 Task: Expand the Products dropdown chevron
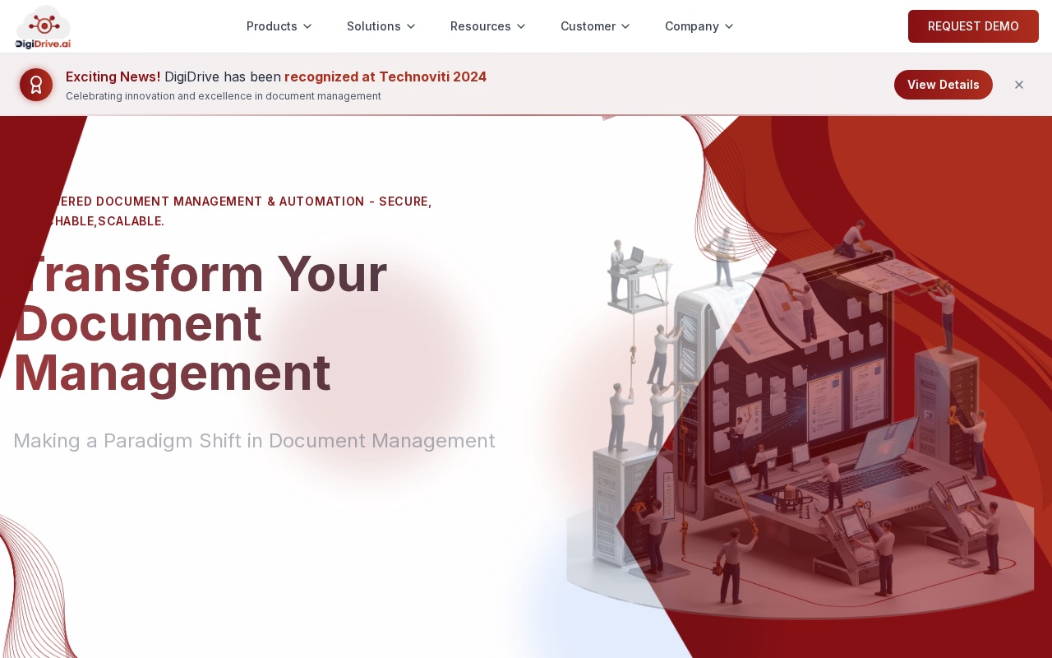pyautogui.click(x=307, y=26)
